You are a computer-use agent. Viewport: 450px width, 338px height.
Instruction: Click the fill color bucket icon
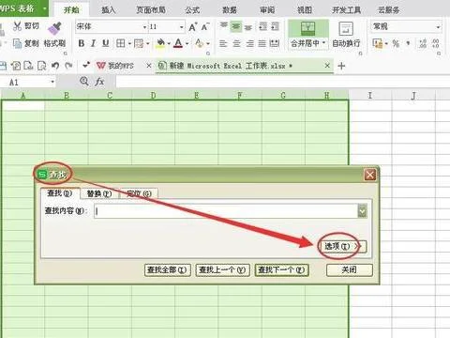(x=160, y=43)
